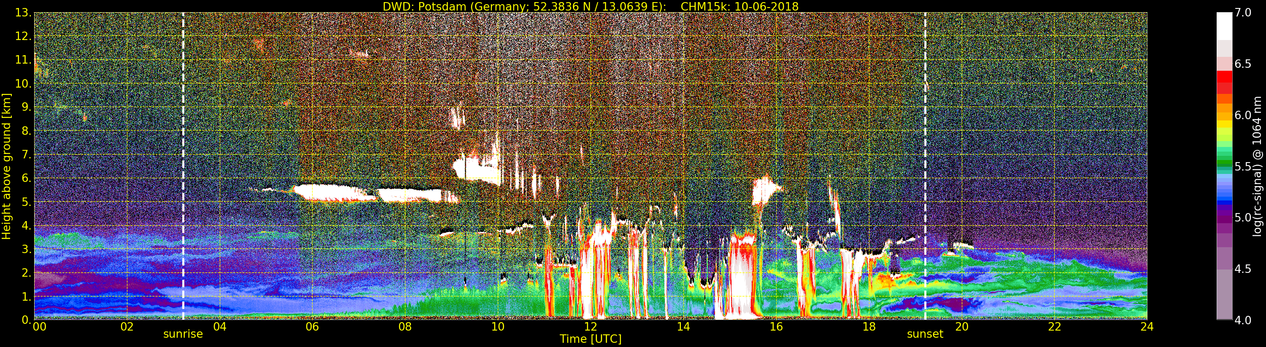The width and height of the screenshot is (1266, 347).
Task: Click the '18' time axis tick label
Action: coord(869,327)
